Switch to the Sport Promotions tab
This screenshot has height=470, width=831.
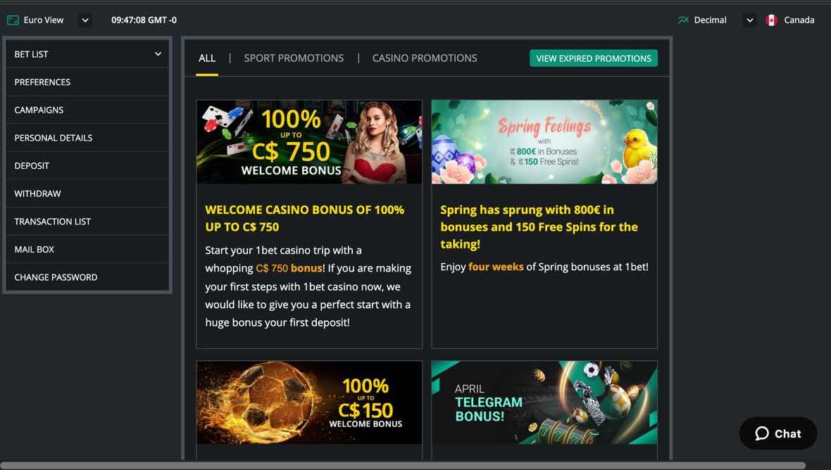tap(294, 58)
